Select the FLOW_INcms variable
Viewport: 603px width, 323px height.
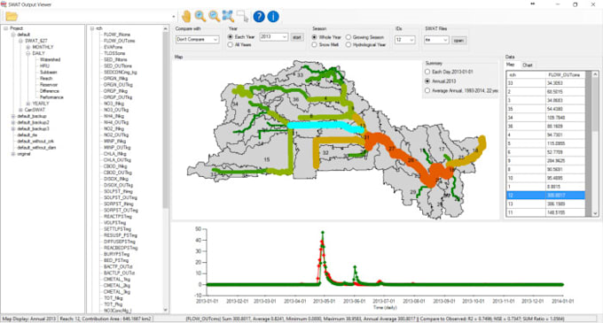click(117, 35)
